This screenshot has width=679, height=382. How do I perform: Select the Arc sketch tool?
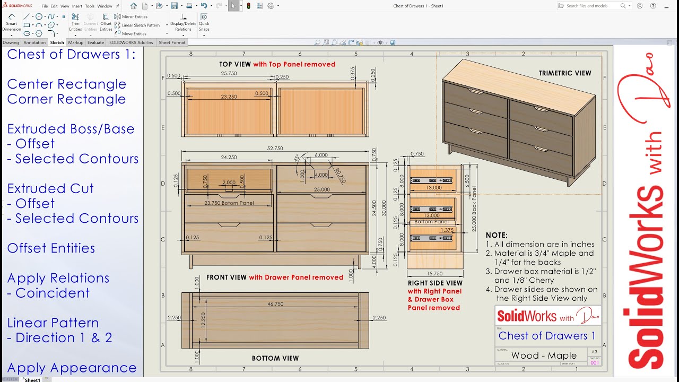[39, 25]
